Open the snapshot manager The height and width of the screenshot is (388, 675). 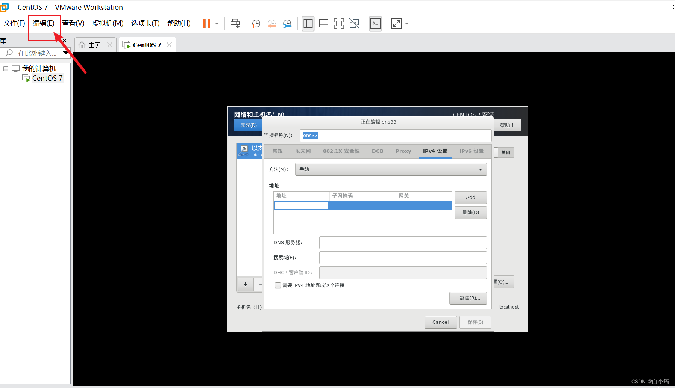tap(287, 24)
